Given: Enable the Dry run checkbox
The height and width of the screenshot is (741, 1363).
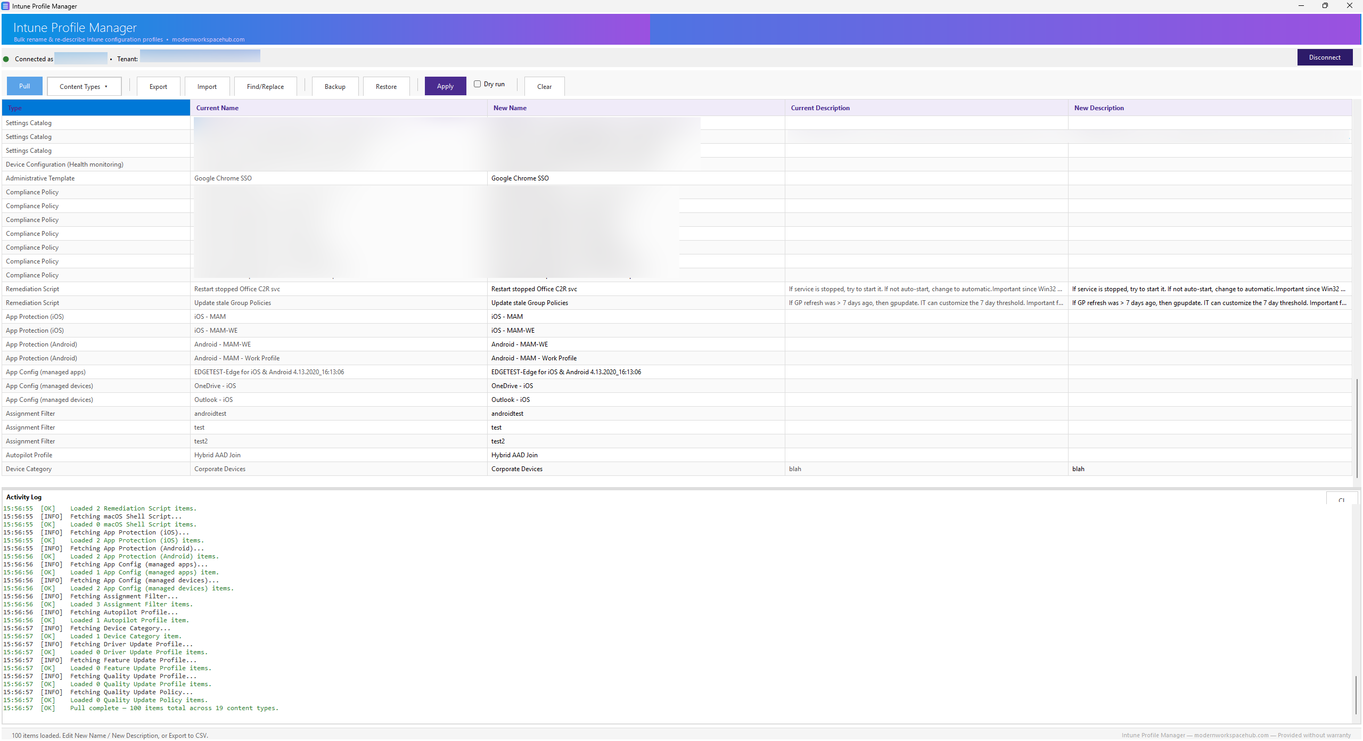Looking at the screenshot, I should [478, 84].
